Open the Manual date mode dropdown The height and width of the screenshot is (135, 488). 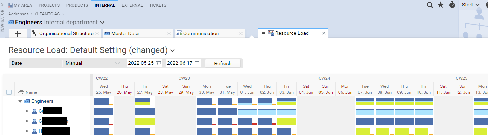click(x=93, y=63)
